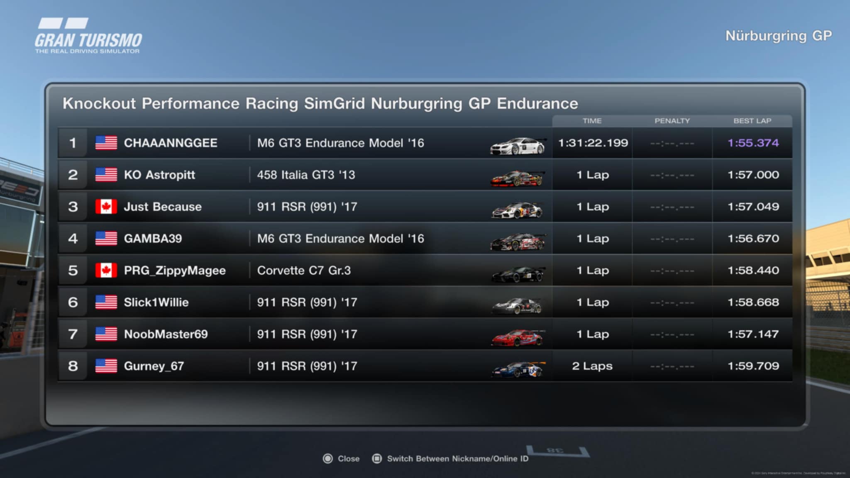Image resolution: width=850 pixels, height=478 pixels.
Task: Click Gurney_67's blue 911 RSR thumbnail
Action: 518,369
